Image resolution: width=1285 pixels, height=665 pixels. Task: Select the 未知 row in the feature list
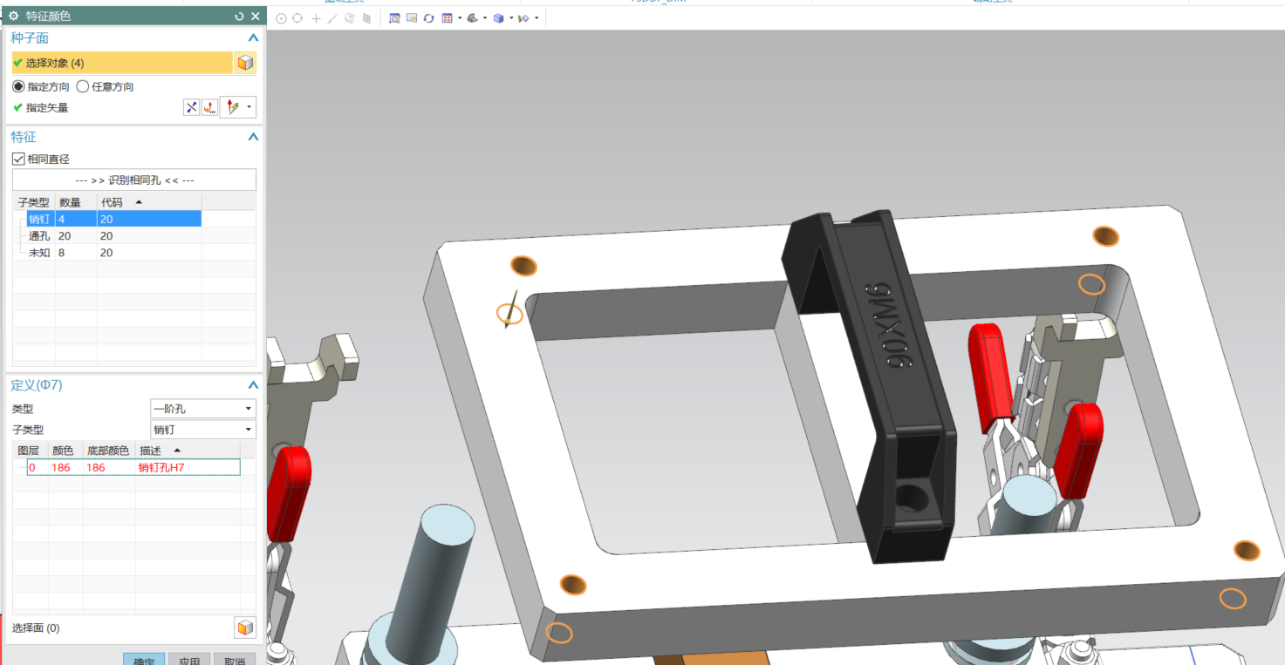coord(114,252)
